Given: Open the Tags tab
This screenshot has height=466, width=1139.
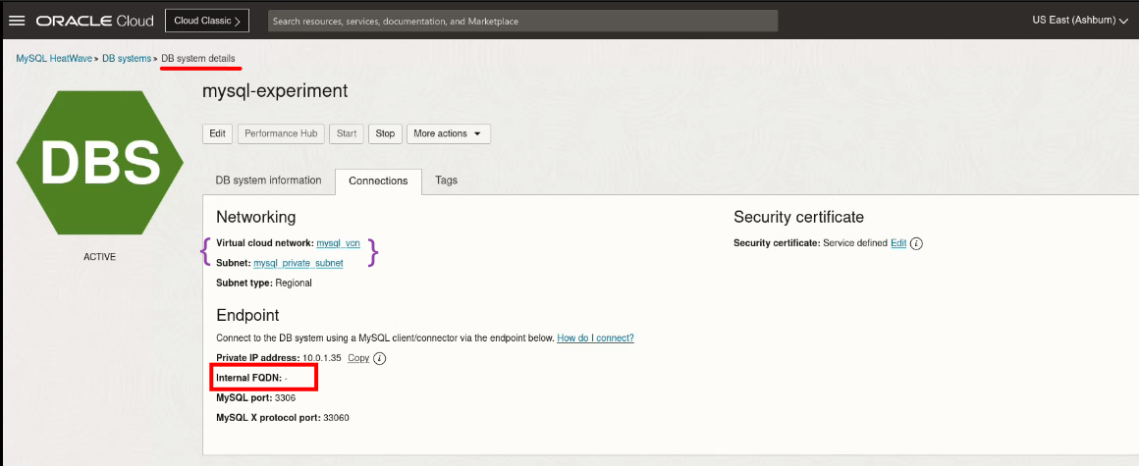Looking at the screenshot, I should (x=446, y=181).
